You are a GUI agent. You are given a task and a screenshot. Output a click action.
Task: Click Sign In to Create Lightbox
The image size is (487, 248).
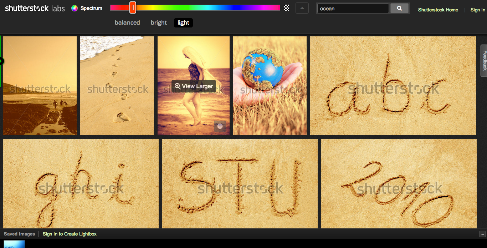tap(70, 234)
